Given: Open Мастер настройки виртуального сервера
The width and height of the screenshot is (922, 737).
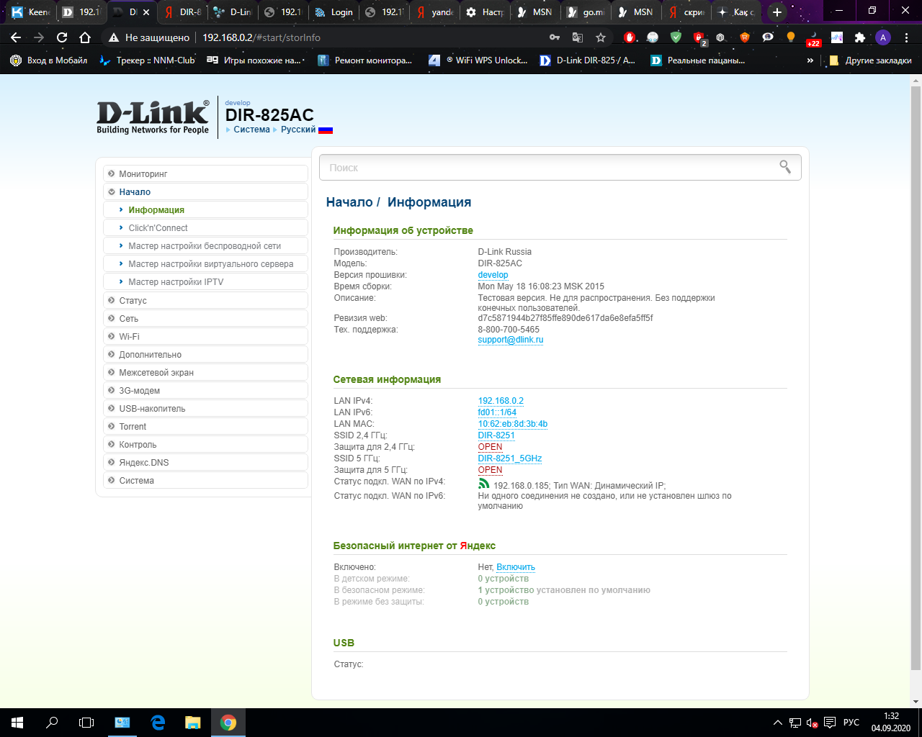Looking at the screenshot, I should coord(205,264).
